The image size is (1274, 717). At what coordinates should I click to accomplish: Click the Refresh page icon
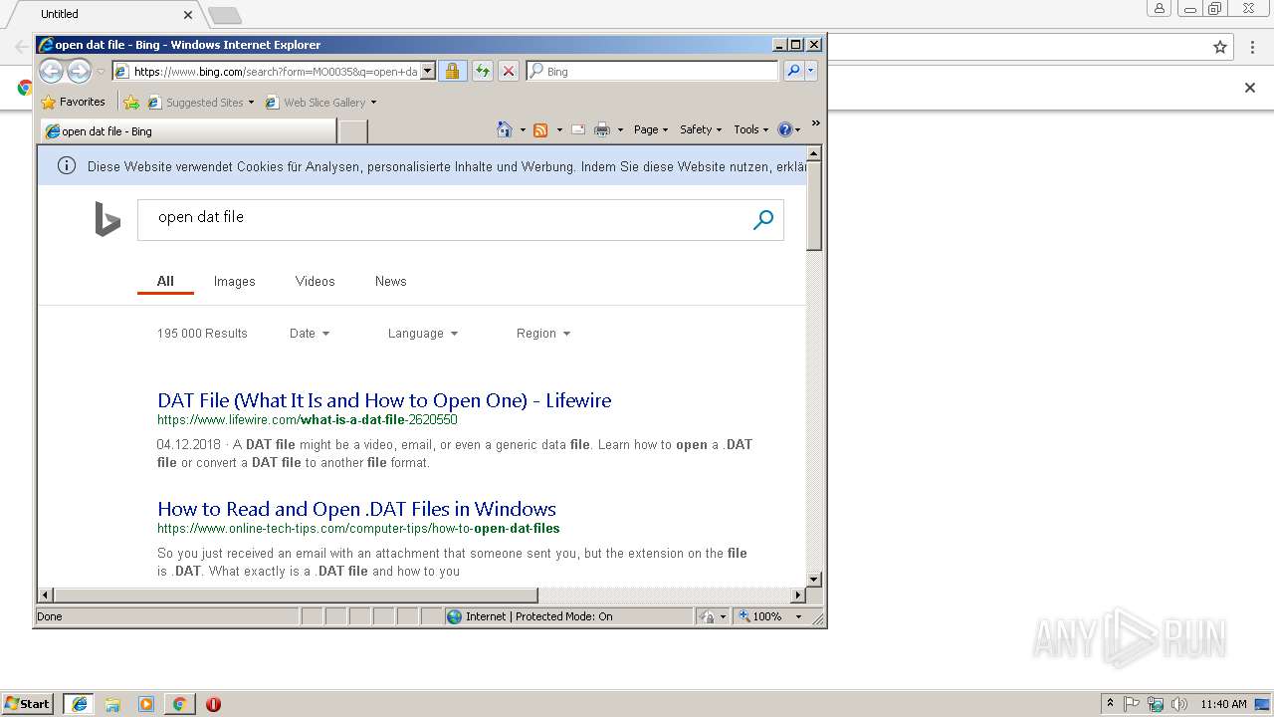pos(482,71)
